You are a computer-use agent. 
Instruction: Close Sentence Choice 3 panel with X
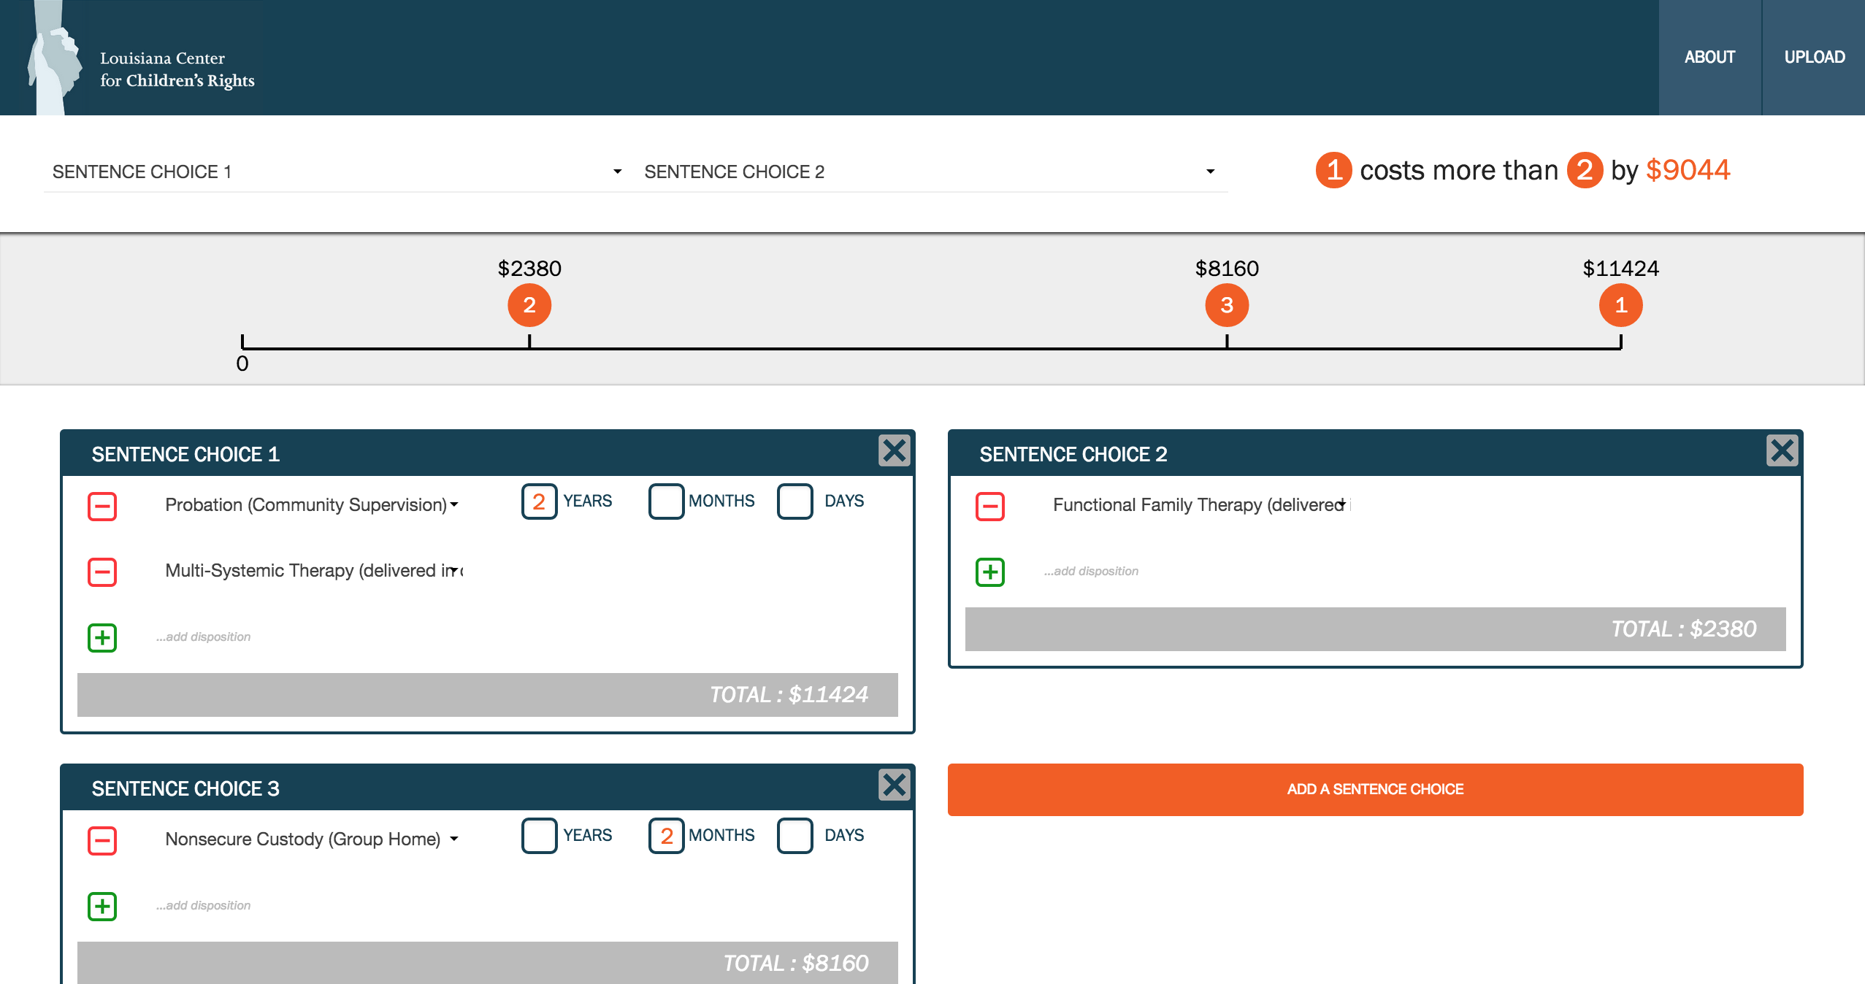[894, 785]
